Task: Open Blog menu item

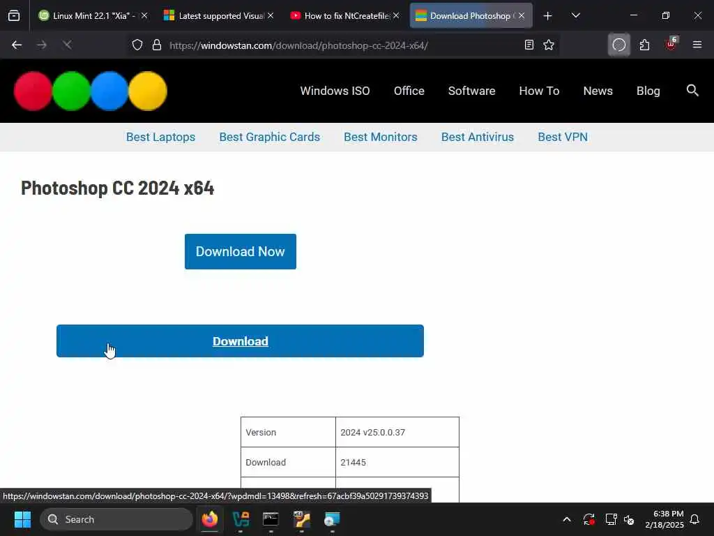Action: 648,91
